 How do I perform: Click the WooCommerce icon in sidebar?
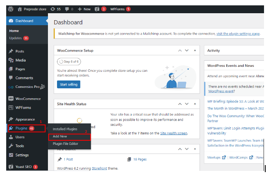[11, 99]
